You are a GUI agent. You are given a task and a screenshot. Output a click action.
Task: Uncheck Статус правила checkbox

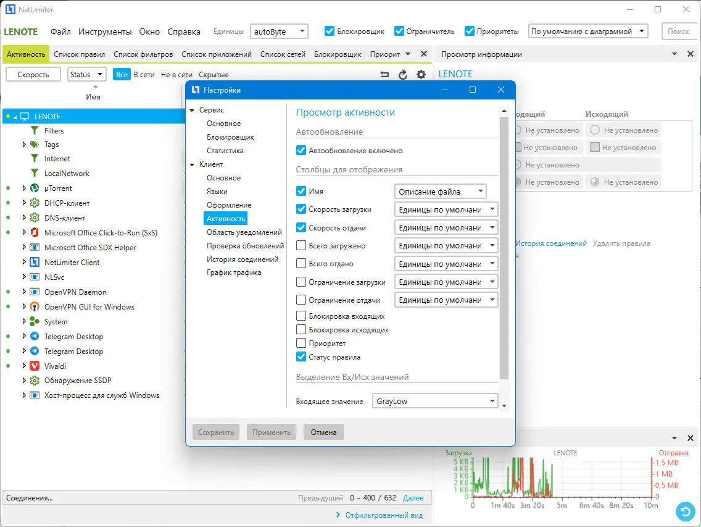tap(301, 357)
